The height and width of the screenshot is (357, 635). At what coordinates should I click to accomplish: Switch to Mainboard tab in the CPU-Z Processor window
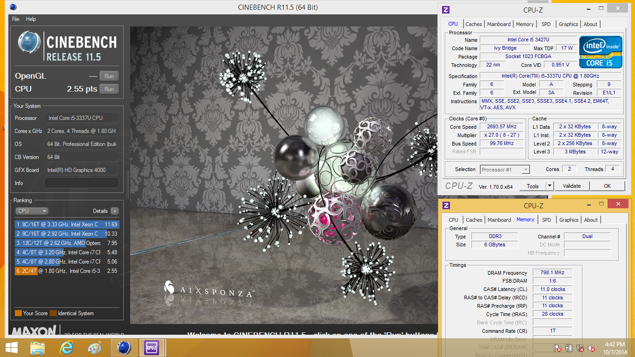[x=499, y=24]
